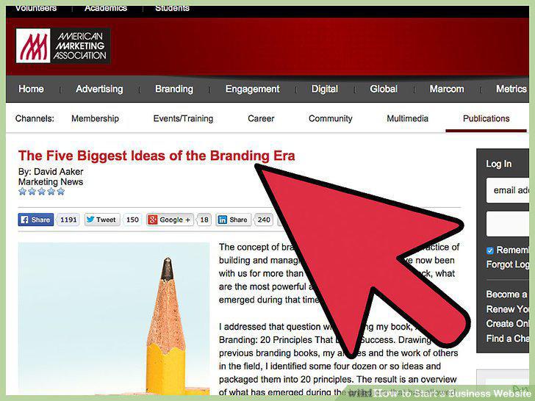Viewport: 535px width, 401px height.
Task: Select the Events/Training channel
Action: pos(183,118)
